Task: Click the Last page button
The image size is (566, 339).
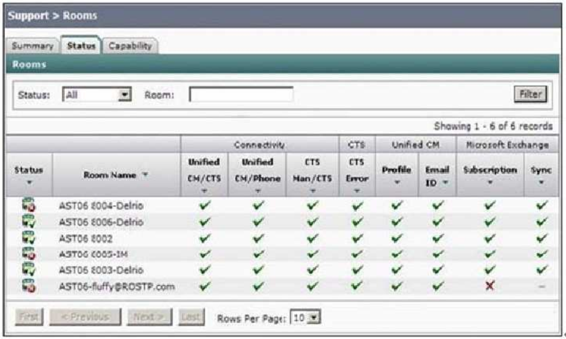Action: pos(191,316)
